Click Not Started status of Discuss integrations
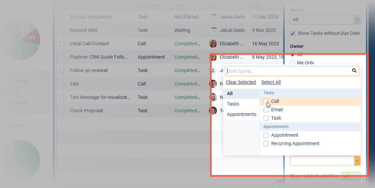Viewport: 375px width, 188px height. [186, 17]
